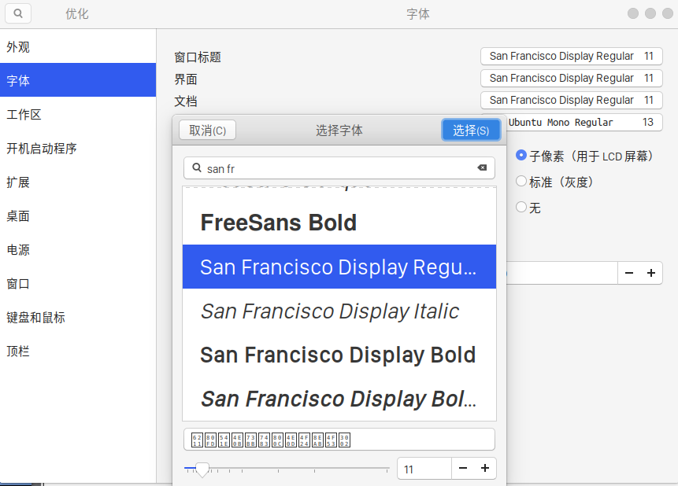Image resolution: width=678 pixels, height=486 pixels.
Task: Click the search magnifier button in header
Action: coord(18,13)
